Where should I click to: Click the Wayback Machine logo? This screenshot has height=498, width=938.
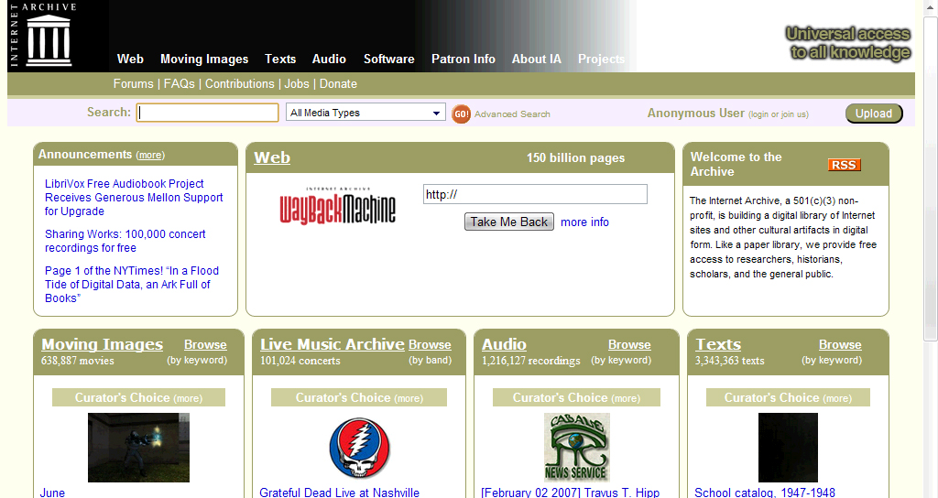click(337, 206)
